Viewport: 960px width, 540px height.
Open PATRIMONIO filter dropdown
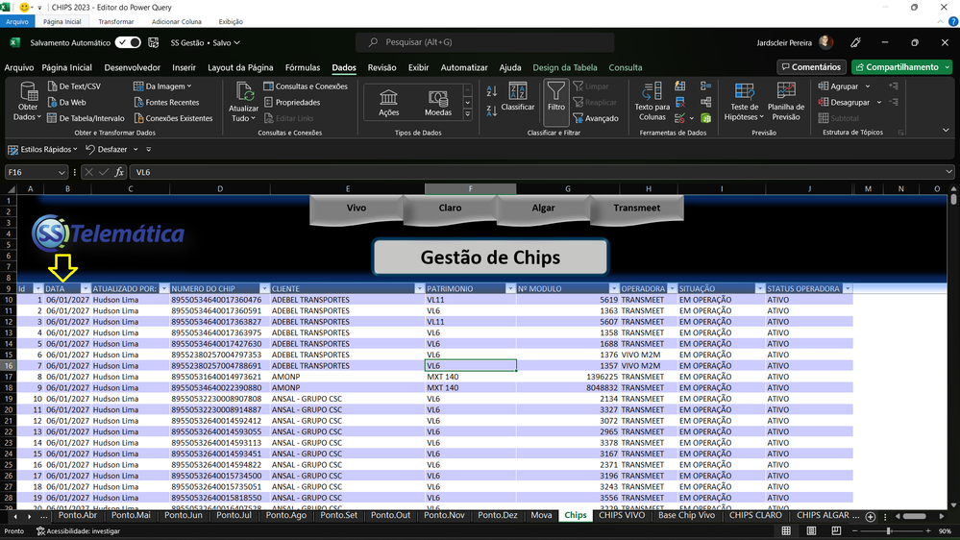pos(510,288)
